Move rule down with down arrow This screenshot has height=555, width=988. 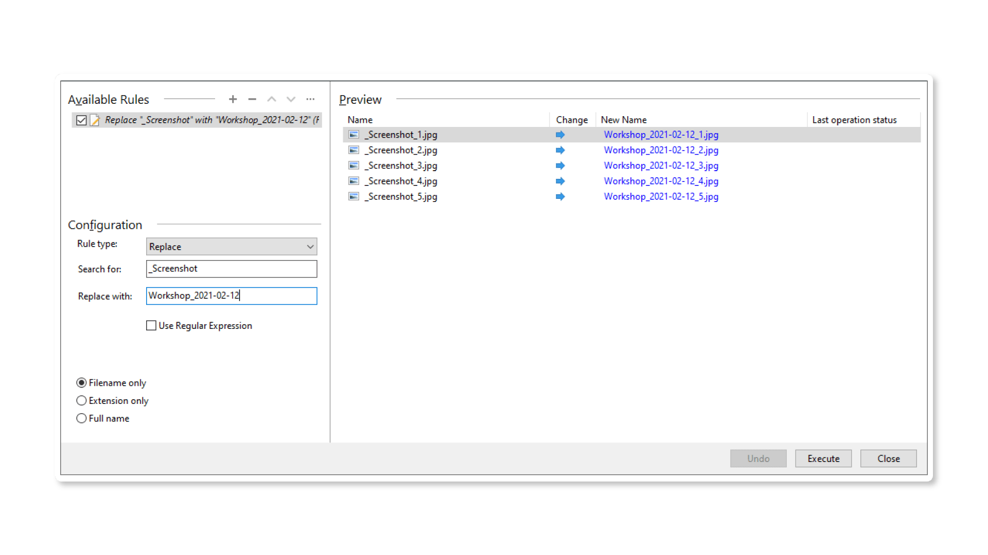(291, 99)
